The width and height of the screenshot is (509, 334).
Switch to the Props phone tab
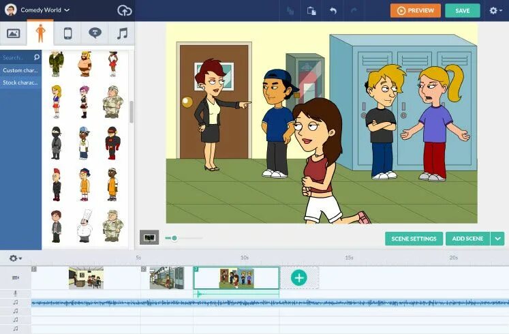(67, 33)
